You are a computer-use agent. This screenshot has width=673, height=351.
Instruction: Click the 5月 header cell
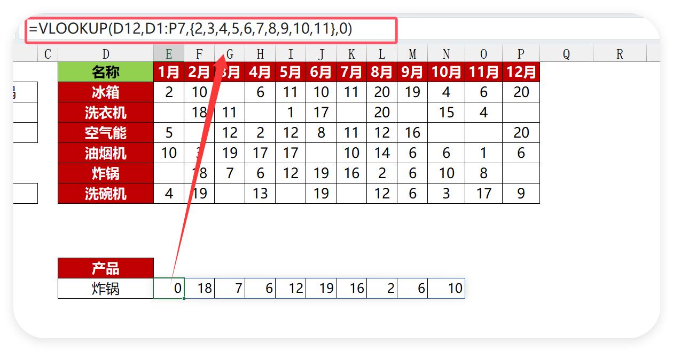point(291,72)
